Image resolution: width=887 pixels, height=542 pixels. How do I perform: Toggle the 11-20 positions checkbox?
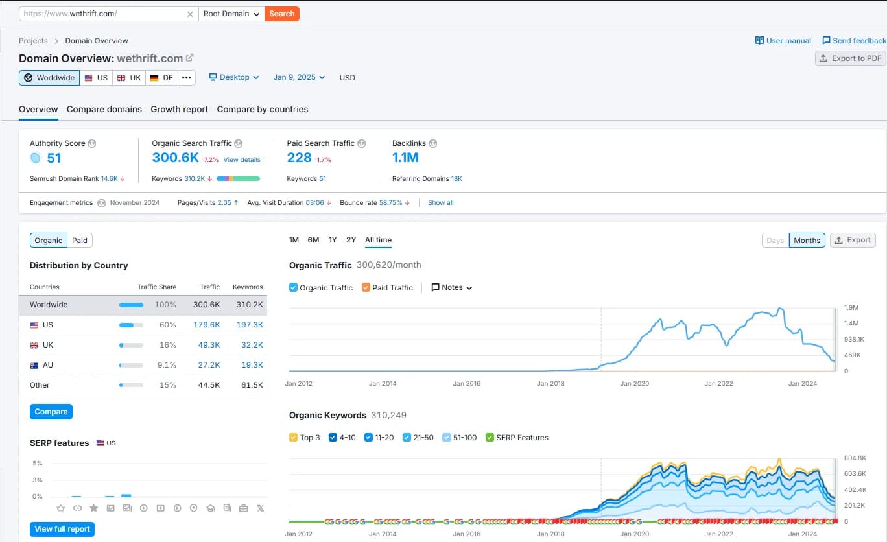click(368, 438)
